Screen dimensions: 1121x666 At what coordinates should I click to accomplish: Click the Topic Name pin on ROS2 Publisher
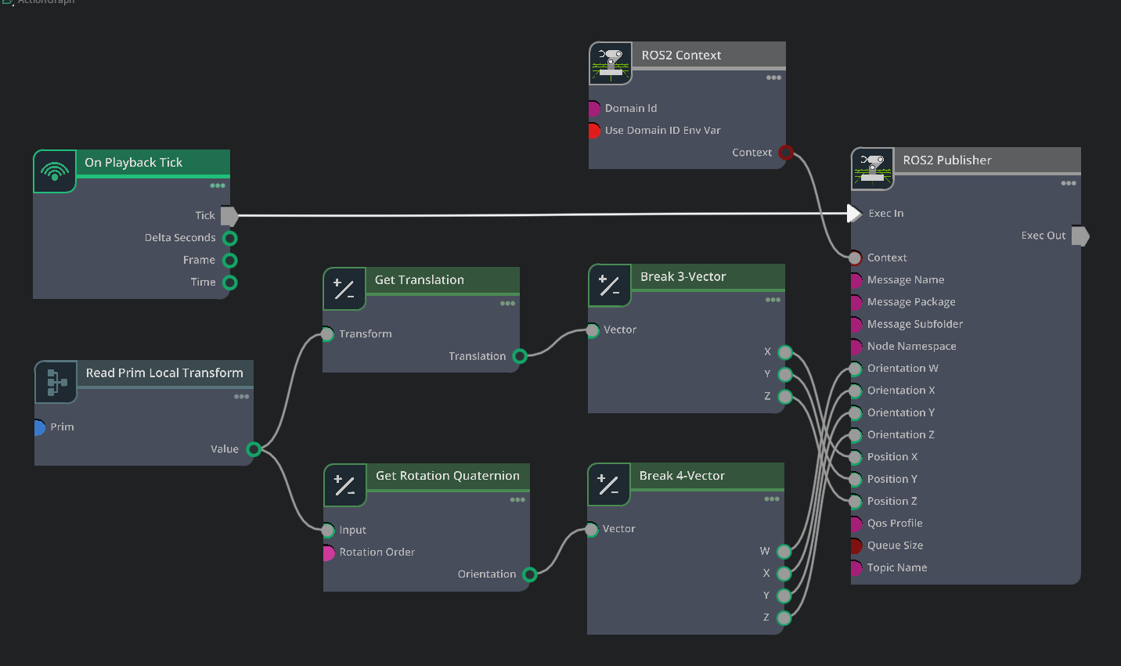tap(855, 567)
